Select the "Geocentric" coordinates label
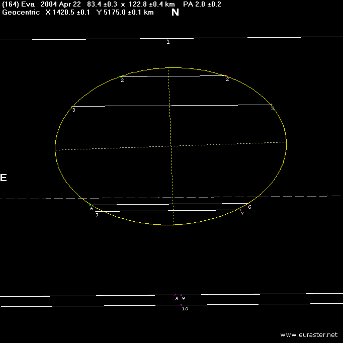This screenshot has width=343, height=343. [x=21, y=12]
